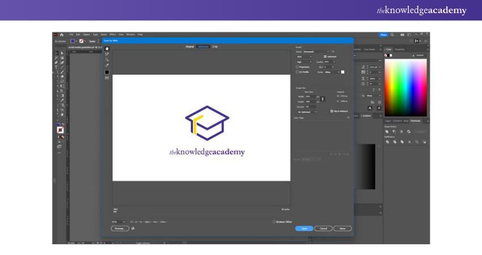The height and width of the screenshot is (255, 482).
Task: Select the Hand tool in Save for Web
Action: [107, 49]
